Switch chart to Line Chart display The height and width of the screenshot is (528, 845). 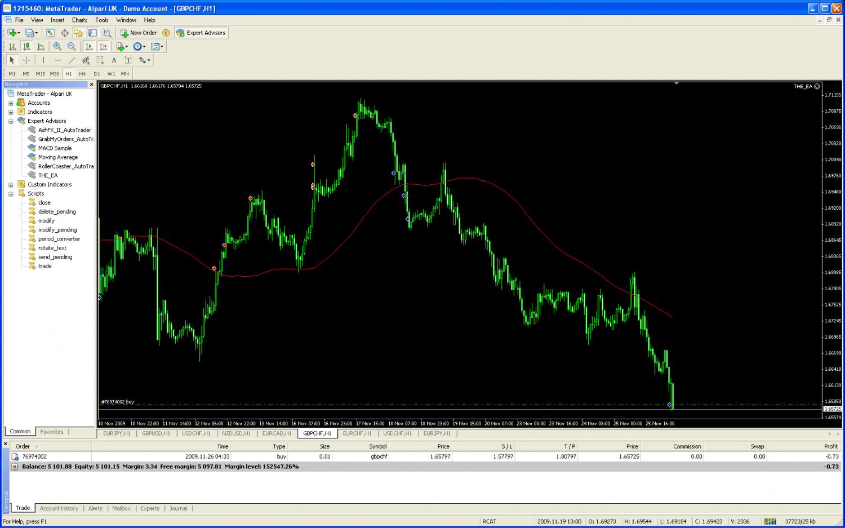41,47
